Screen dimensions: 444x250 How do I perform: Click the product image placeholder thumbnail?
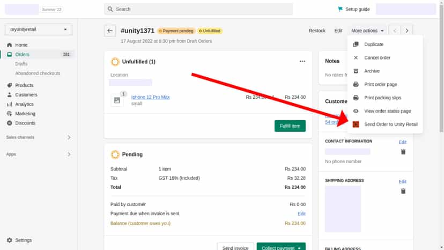pos(117,100)
